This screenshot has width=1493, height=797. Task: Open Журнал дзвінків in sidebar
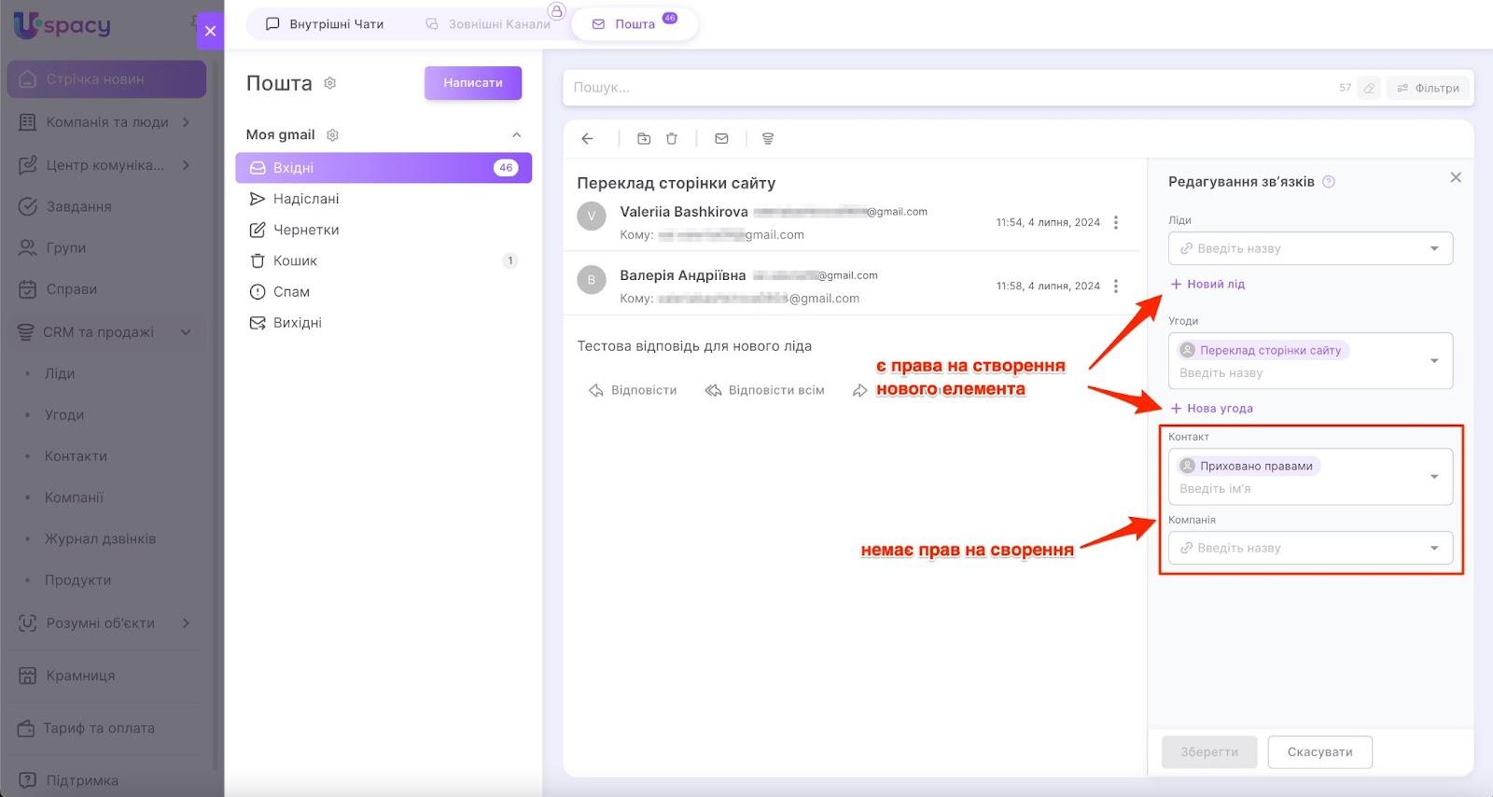pos(100,538)
